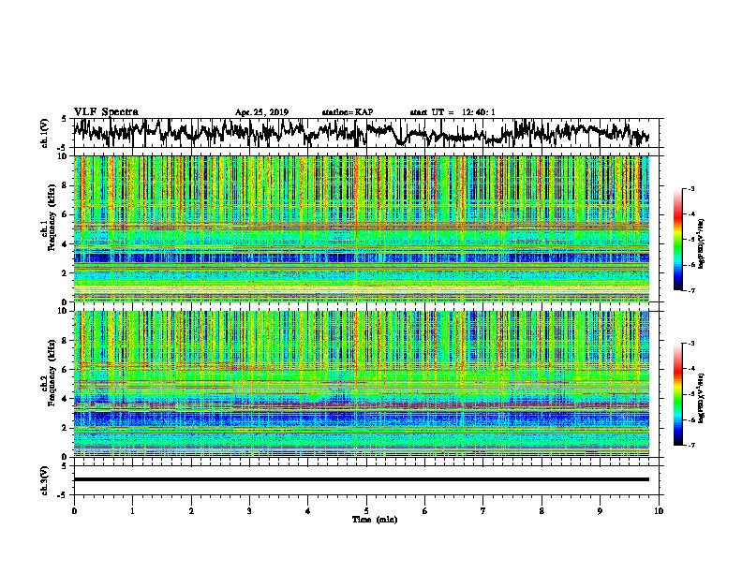Click the flat ch.3 voltage line

coord(361,479)
